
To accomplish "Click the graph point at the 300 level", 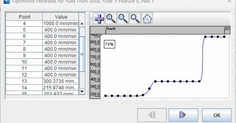I will 149,88.
